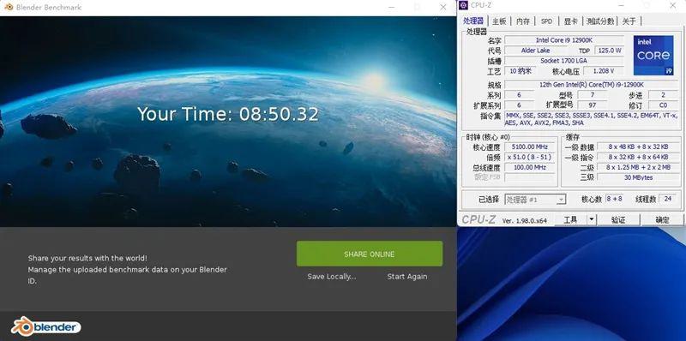Screen dimensions: 686x341
Task: Show the 关于 tab
Action: 629,21
